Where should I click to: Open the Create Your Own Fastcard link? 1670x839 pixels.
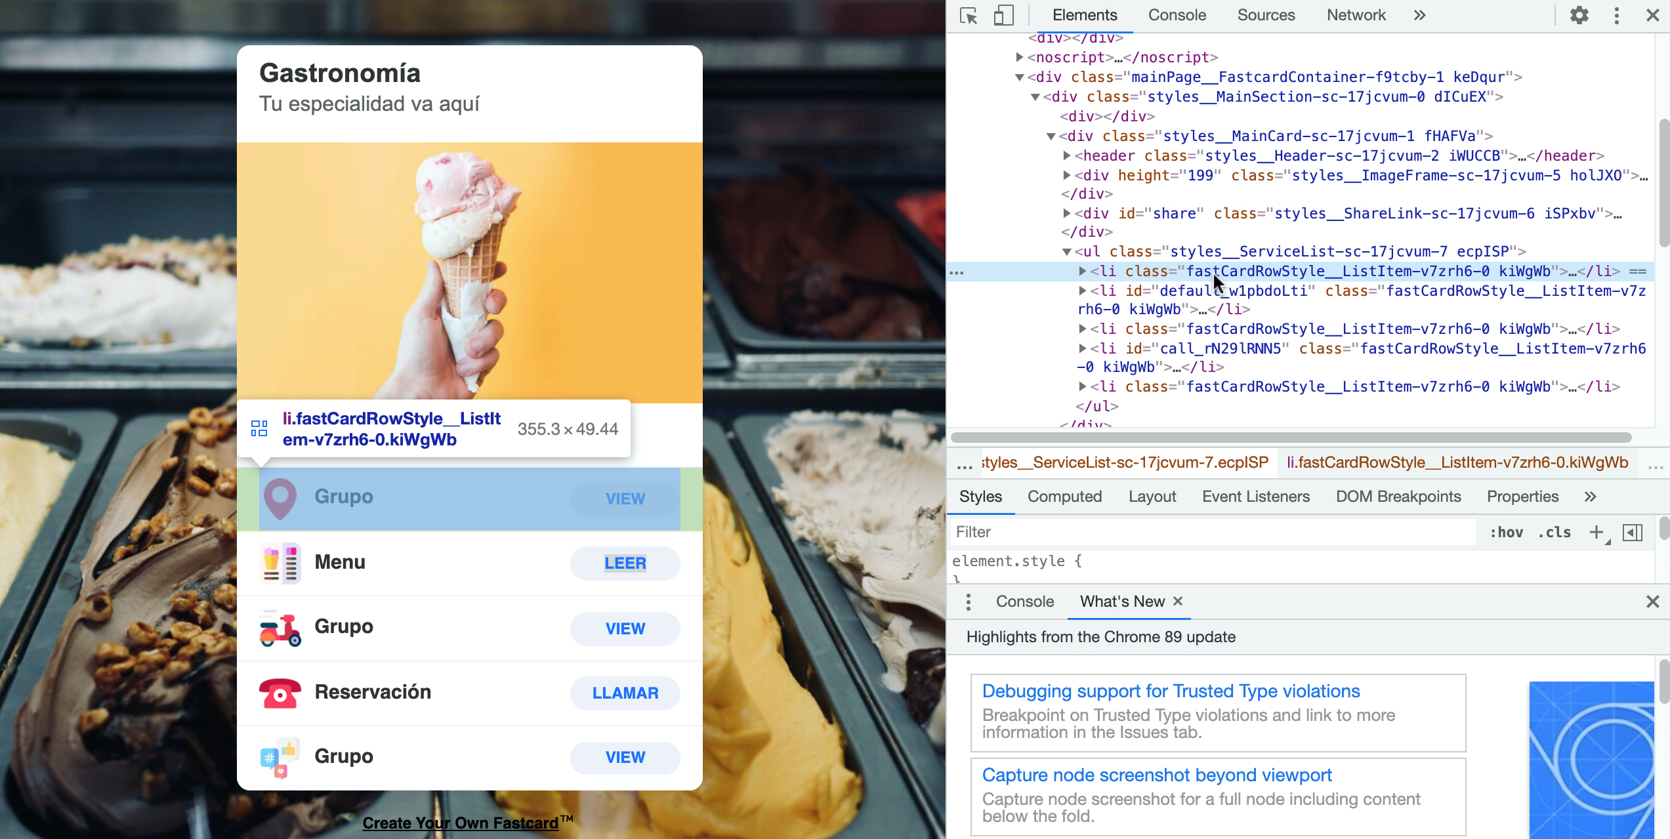click(461, 823)
